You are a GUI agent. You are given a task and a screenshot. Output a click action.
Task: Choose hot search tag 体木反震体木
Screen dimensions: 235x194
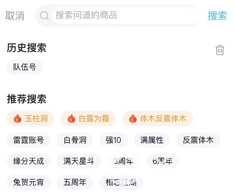click(158, 119)
